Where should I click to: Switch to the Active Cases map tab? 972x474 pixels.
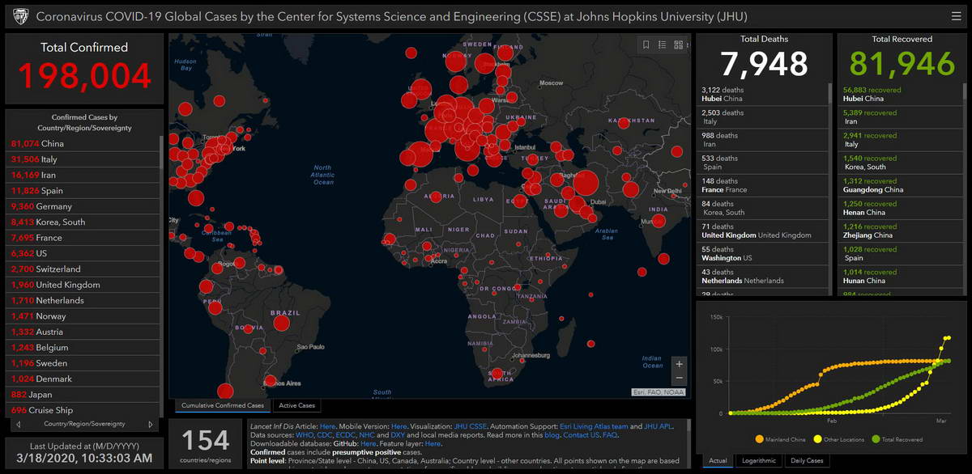(296, 405)
